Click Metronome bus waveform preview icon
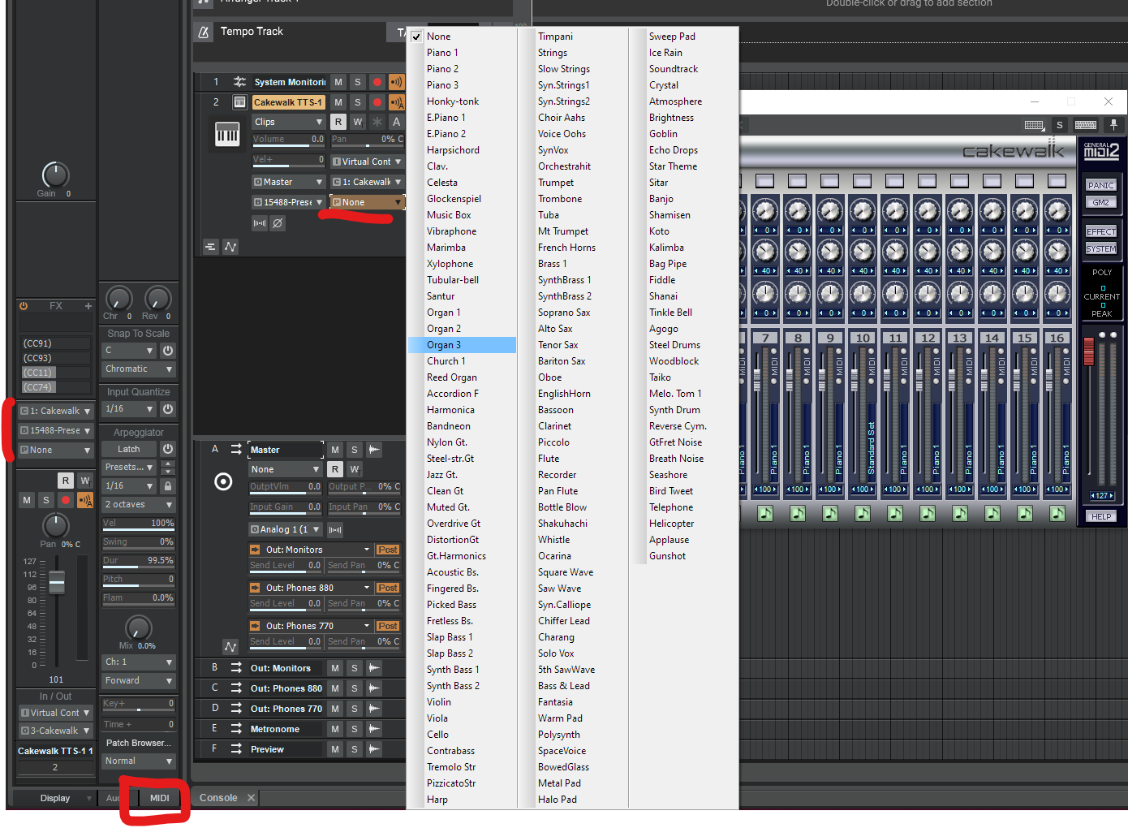1128x828 pixels. (374, 729)
